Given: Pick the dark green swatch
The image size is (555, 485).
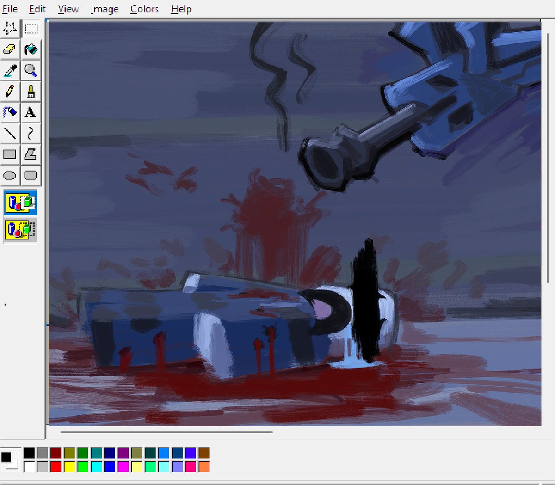Looking at the screenshot, I should 83,453.
